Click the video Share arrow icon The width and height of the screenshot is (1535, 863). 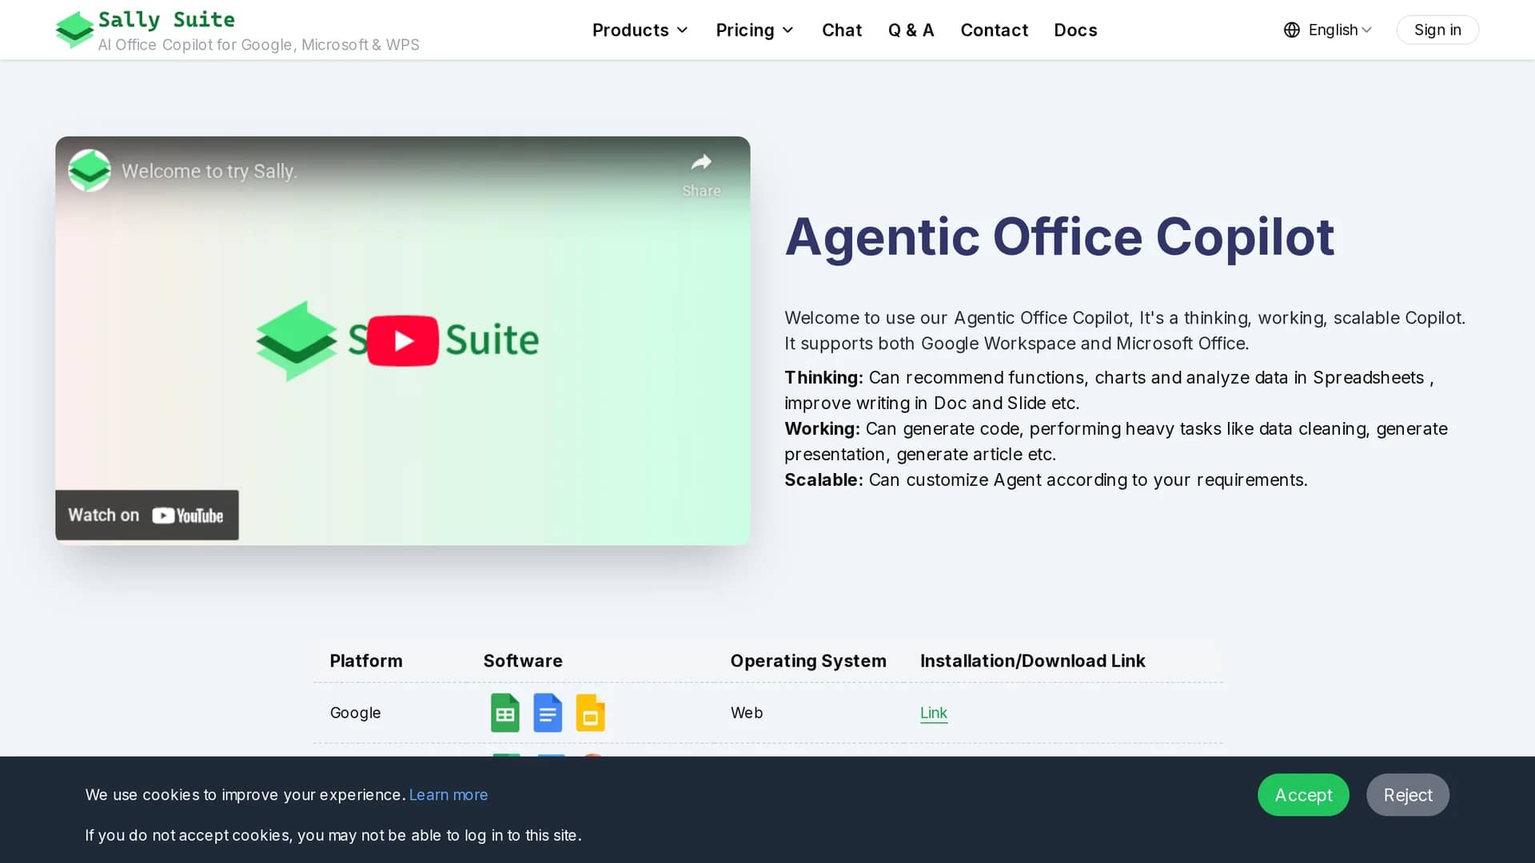click(x=701, y=163)
